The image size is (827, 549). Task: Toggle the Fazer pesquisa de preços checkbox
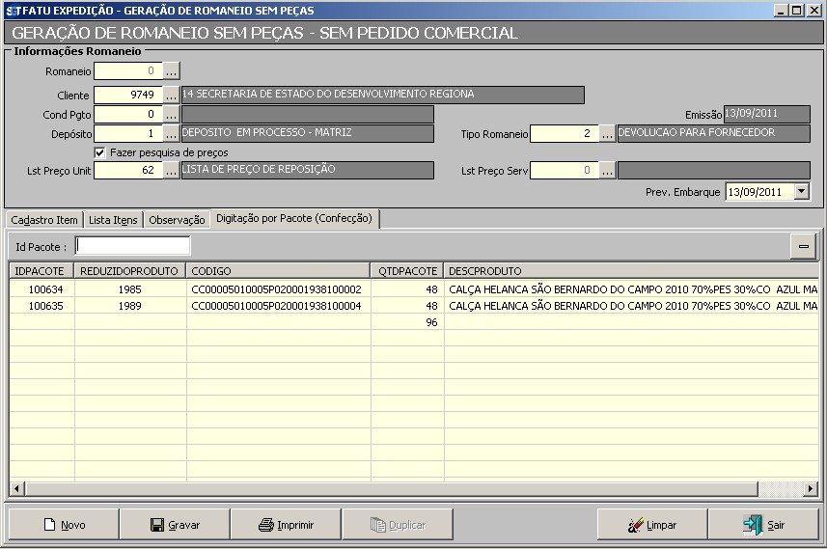tap(99, 152)
